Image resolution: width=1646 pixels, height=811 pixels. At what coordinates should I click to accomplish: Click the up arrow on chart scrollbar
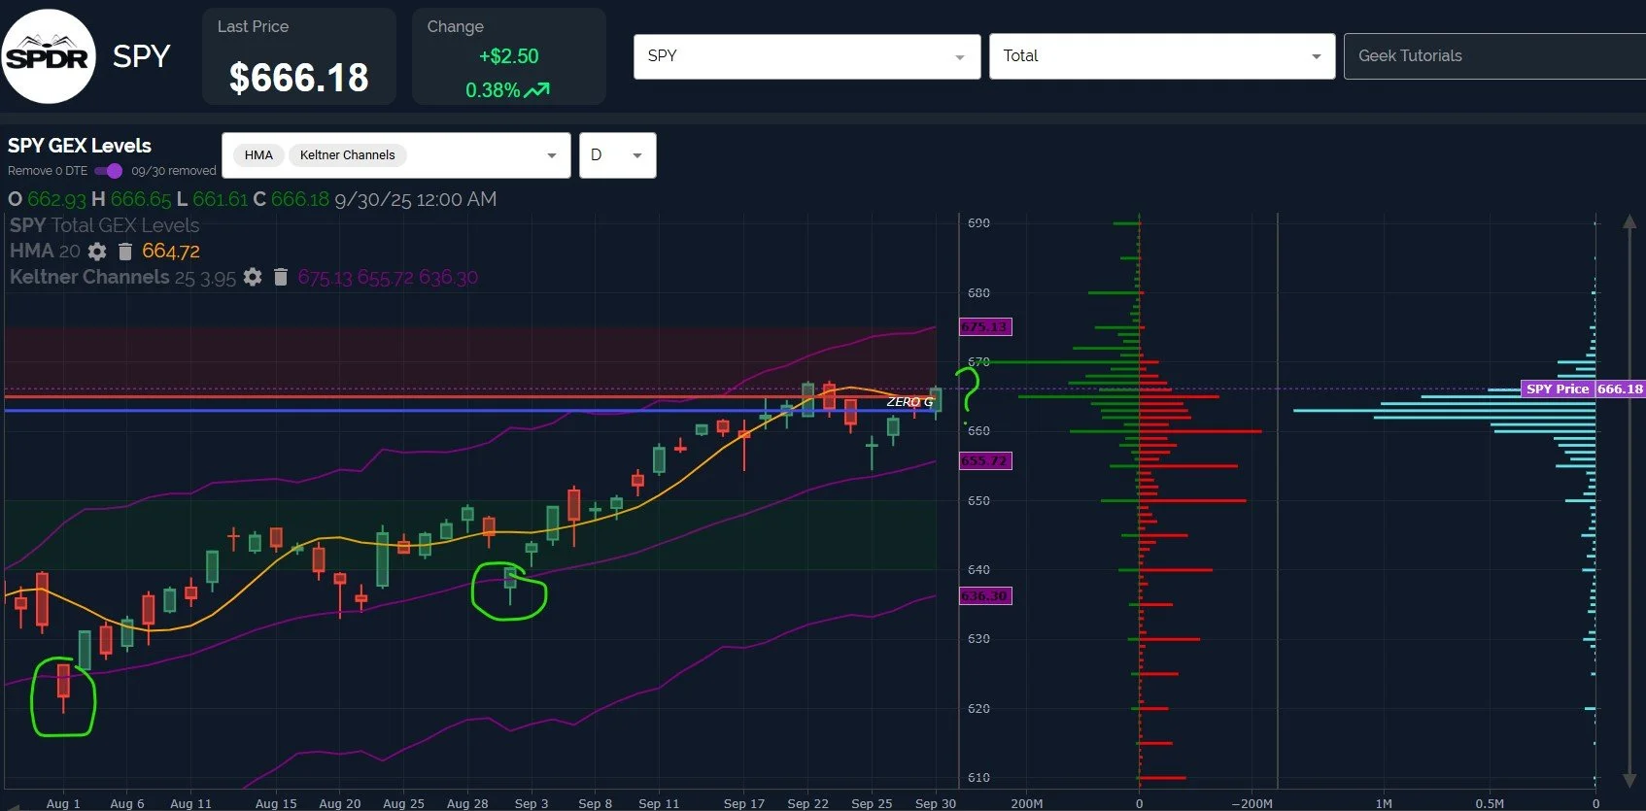1629,222
